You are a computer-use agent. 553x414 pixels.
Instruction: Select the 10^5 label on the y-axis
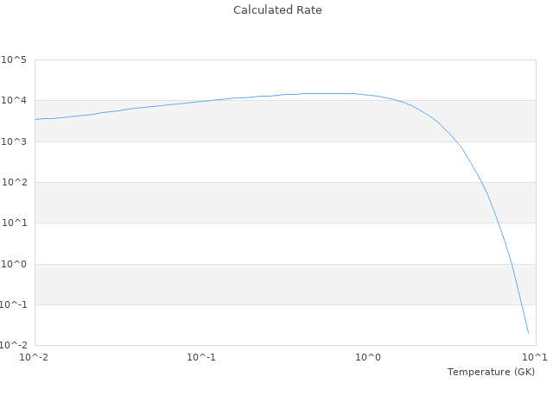pyautogui.click(x=14, y=60)
